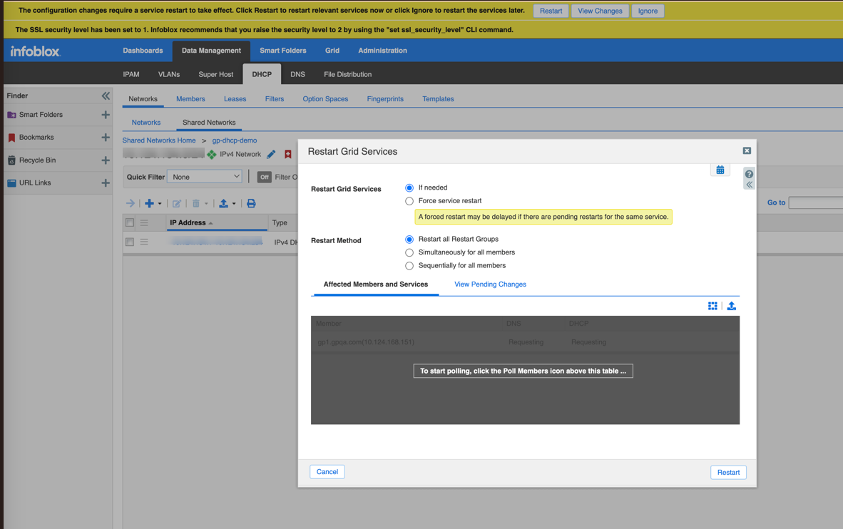The image size is (843, 529).
Task: Open the Smart Folders top menu
Action: (282, 51)
